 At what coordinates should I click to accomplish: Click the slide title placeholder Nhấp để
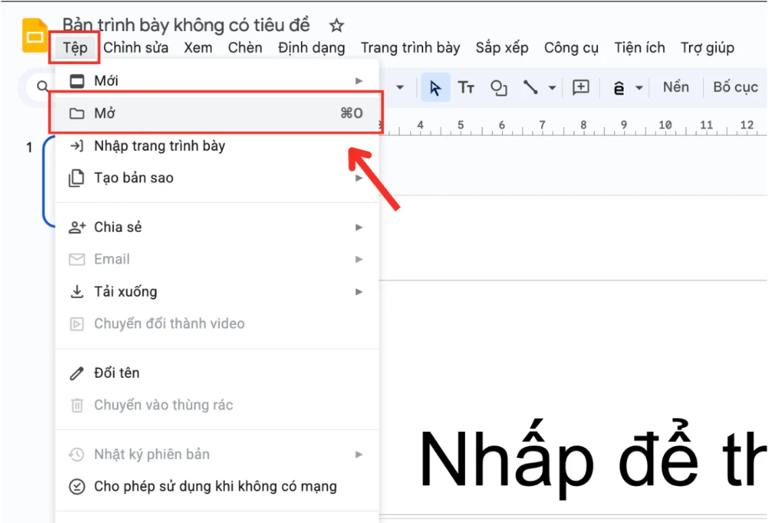coord(593,459)
